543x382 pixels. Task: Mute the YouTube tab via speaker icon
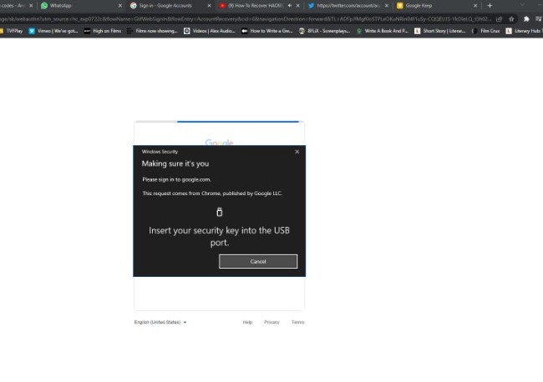(x=290, y=6)
